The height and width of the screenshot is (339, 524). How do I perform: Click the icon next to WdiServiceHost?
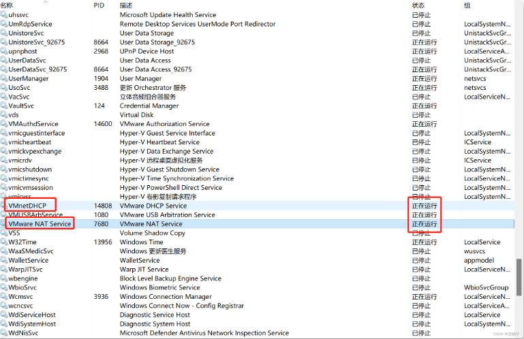(x=3, y=315)
